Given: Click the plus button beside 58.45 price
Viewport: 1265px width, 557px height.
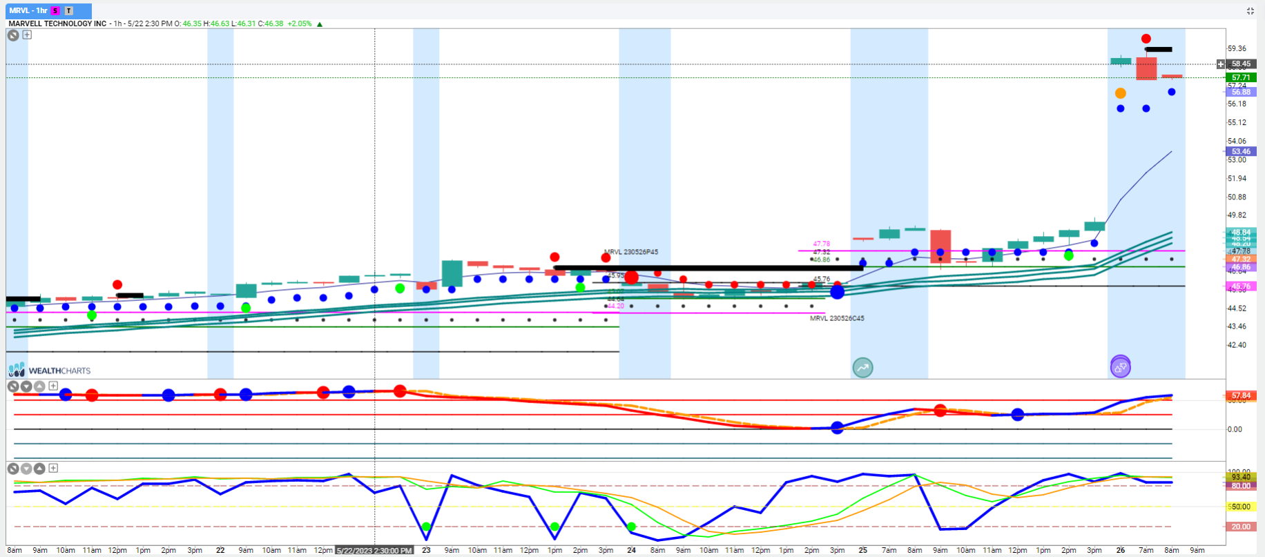Looking at the screenshot, I should pyautogui.click(x=1221, y=63).
